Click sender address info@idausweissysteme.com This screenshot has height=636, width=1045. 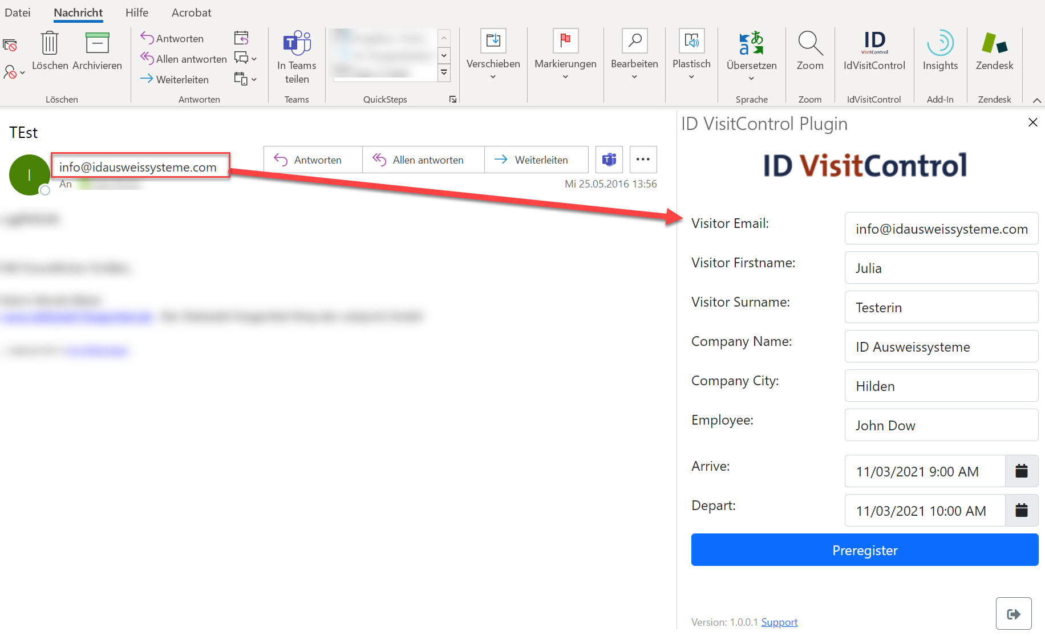coord(138,167)
